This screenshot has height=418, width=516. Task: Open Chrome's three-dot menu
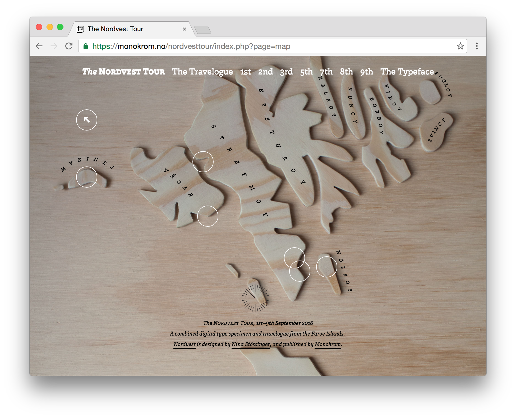[x=477, y=46]
